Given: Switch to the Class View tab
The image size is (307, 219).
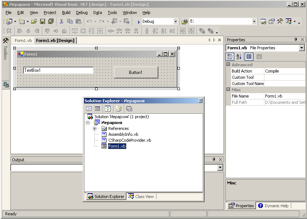Looking at the screenshot, I should (141, 197).
